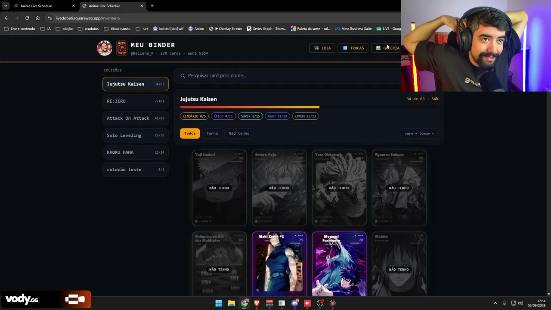Click the red badge emblem beside MEU BINDER
This screenshot has height=310, width=551.
tap(122, 48)
